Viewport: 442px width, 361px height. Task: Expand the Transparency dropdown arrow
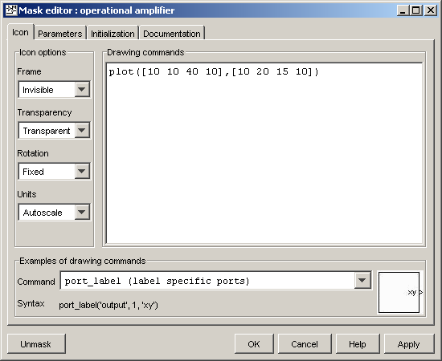click(x=82, y=130)
